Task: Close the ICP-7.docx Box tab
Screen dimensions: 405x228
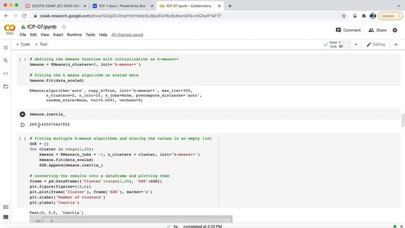Action: point(152,6)
